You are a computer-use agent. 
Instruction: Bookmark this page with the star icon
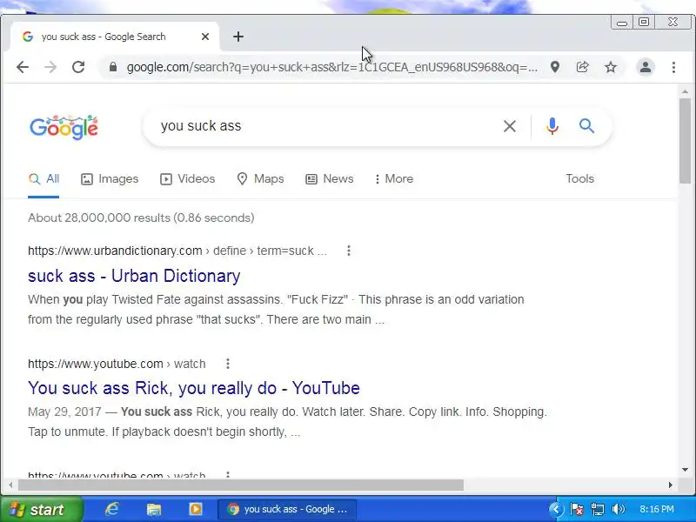tap(611, 67)
